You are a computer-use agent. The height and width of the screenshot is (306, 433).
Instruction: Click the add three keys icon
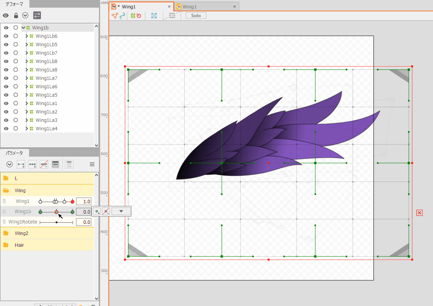32,164
